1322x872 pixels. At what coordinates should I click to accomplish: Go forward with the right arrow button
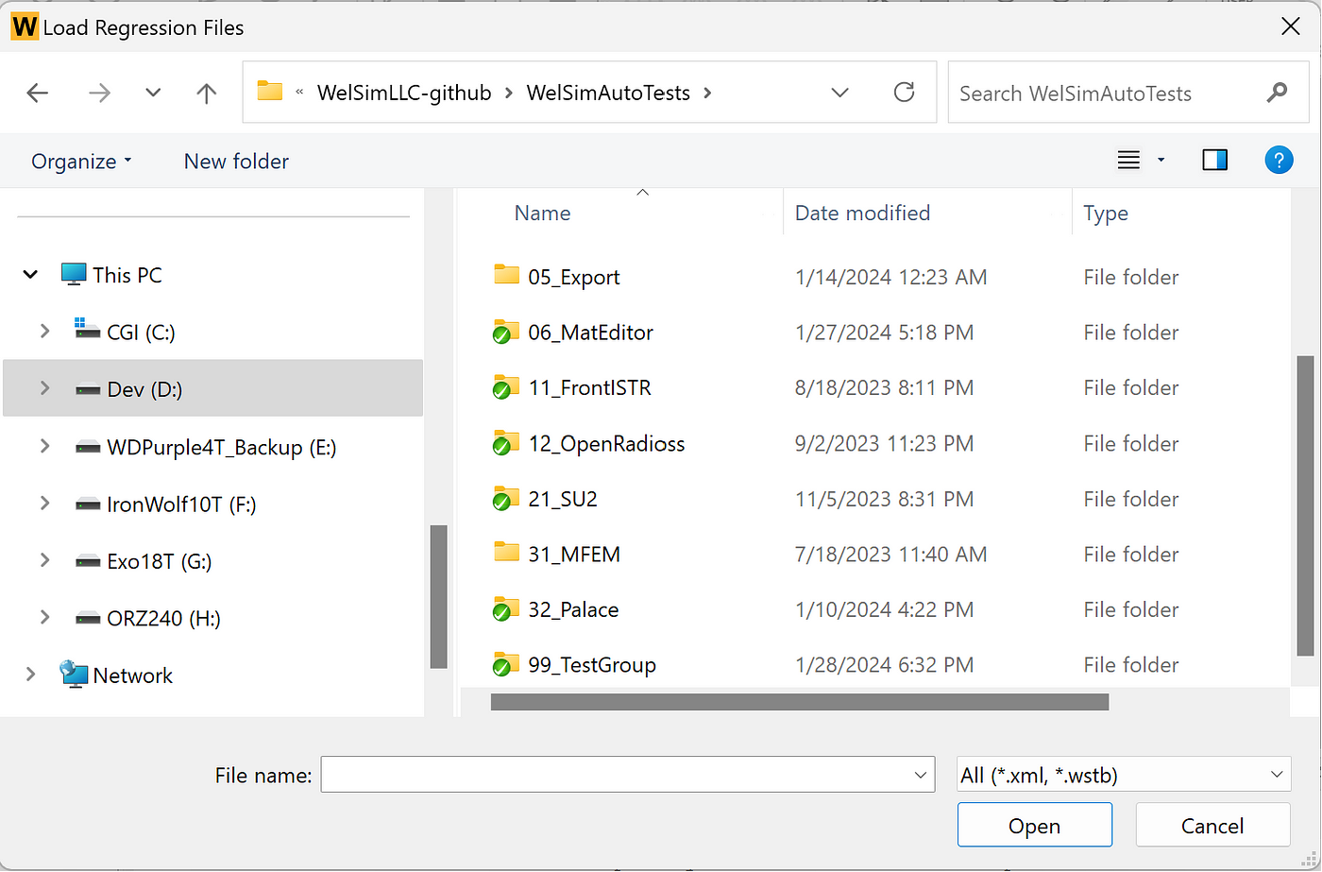[x=99, y=93]
